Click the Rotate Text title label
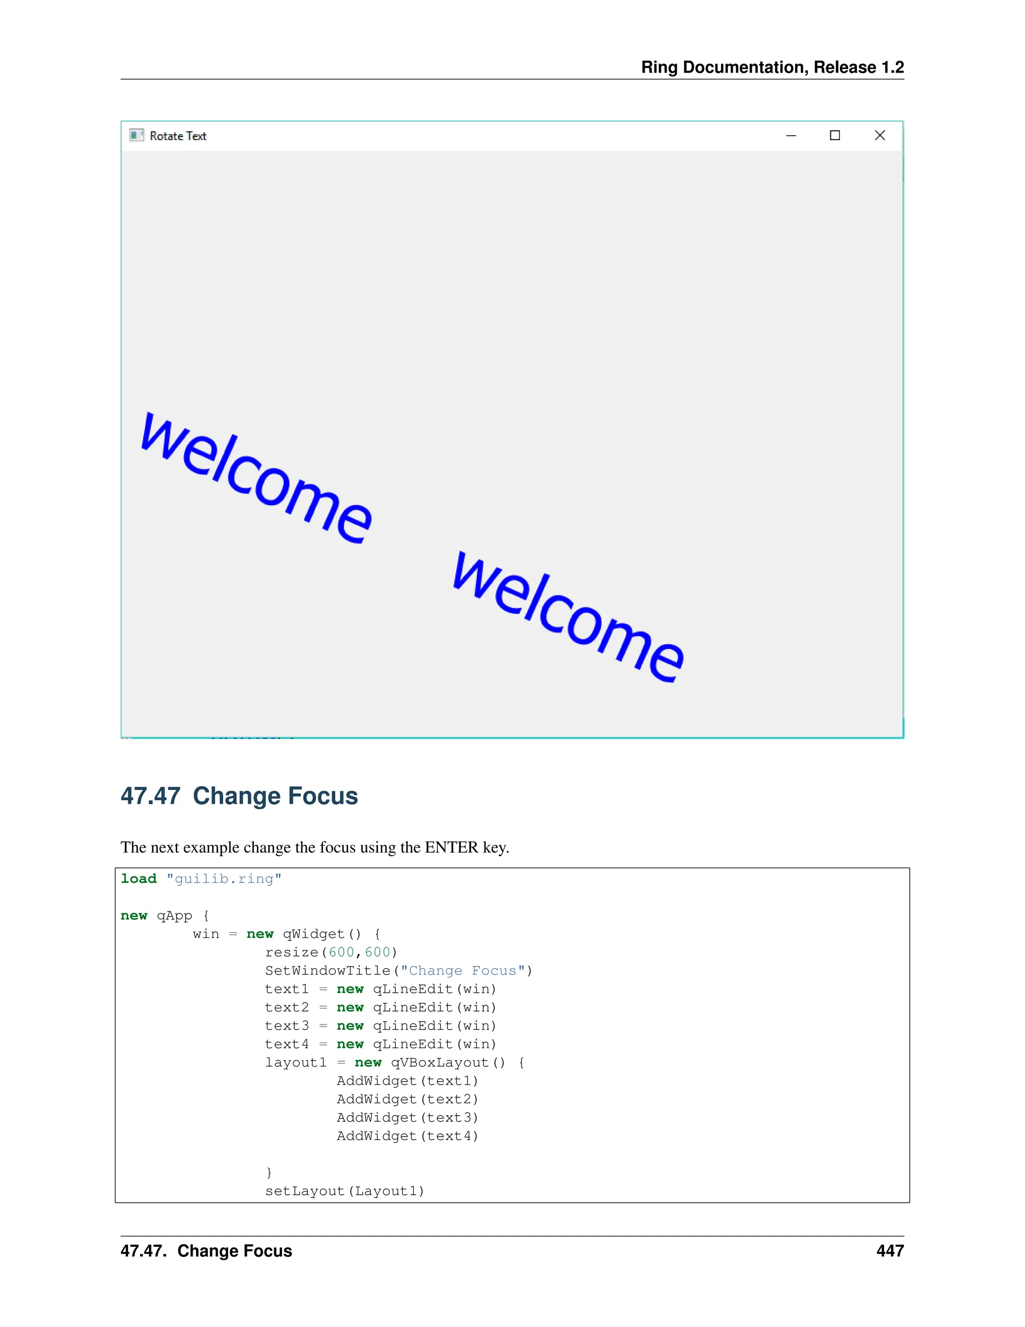 coord(178,136)
